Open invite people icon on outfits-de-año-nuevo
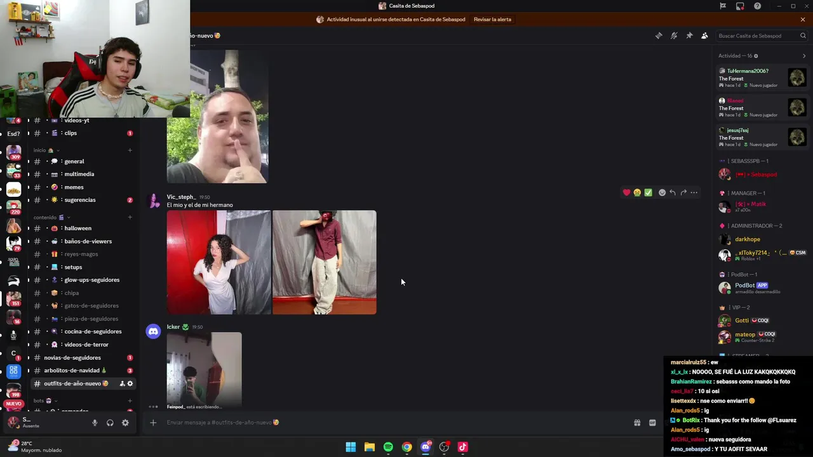Screen dimensions: 813x457 (x=122, y=383)
